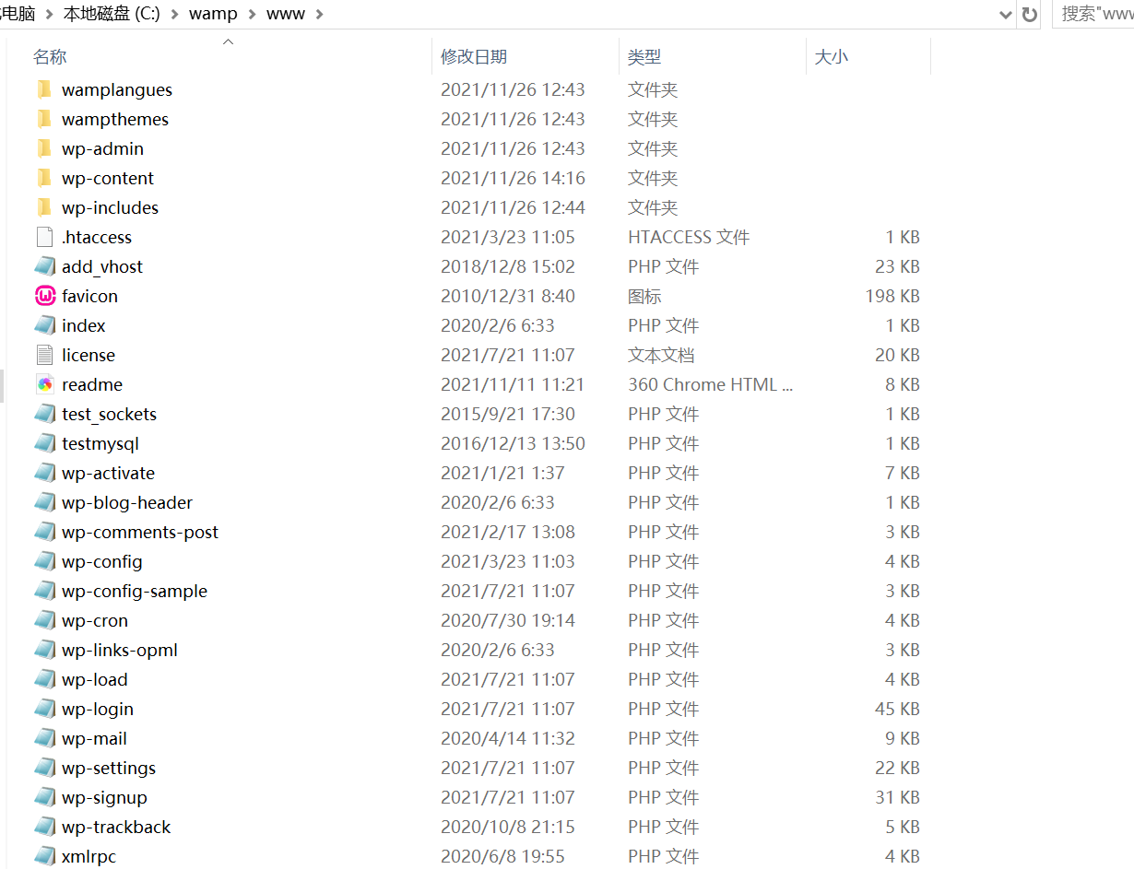Click the 198 KB size of favicon
This screenshot has height=881, width=1134.
[892, 296]
